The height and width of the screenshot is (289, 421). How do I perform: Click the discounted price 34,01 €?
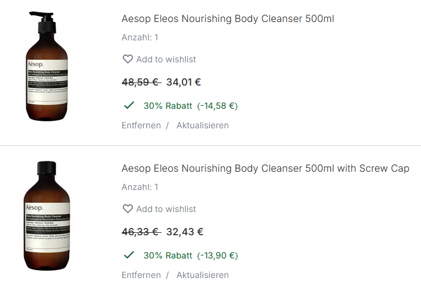tap(184, 82)
